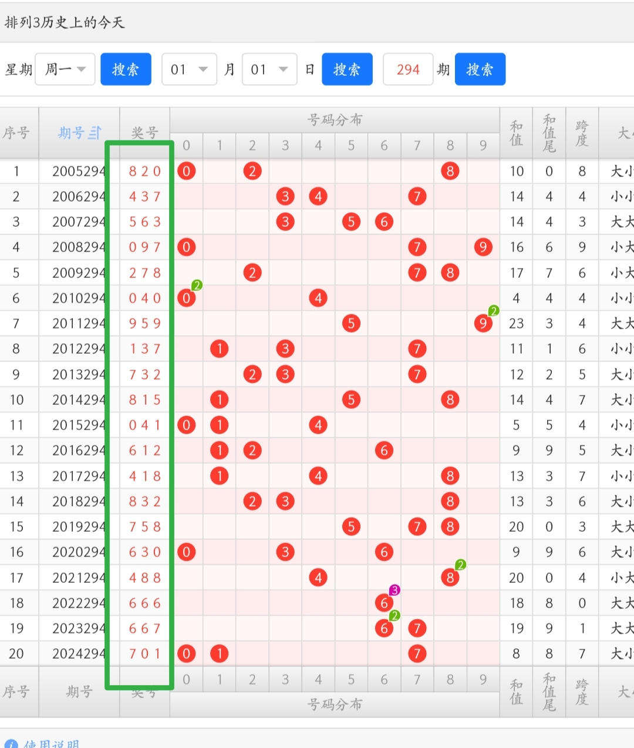Click the red ball 4 in row 2015294
Image resolution: width=634 pixels, height=748 pixels.
[x=318, y=425]
